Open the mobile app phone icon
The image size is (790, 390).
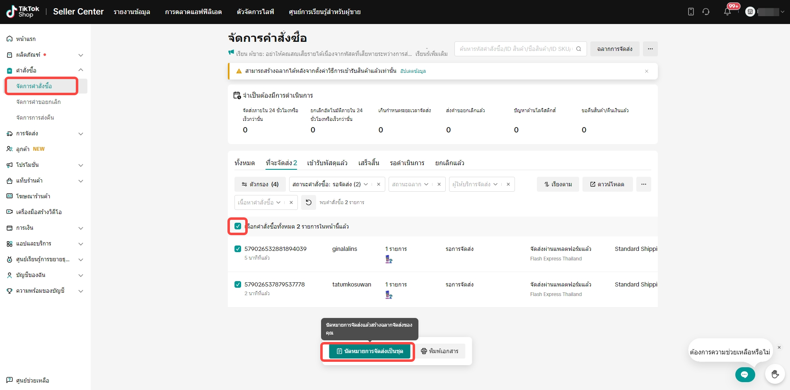[x=691, y=12]
